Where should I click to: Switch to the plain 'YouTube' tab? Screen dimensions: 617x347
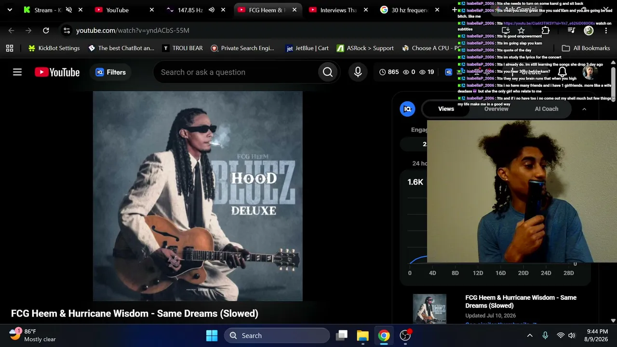pos(117,10)
